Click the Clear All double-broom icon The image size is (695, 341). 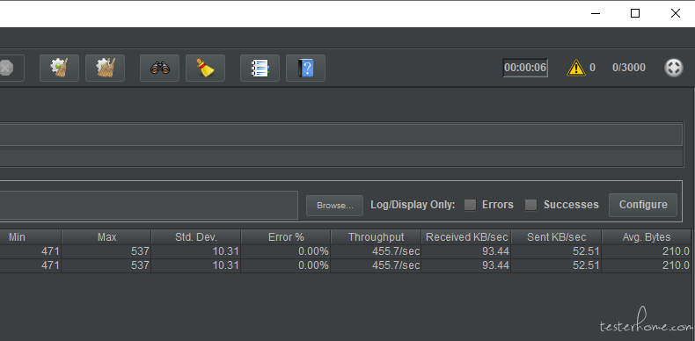pyautogui.click(x=105, y=69)
